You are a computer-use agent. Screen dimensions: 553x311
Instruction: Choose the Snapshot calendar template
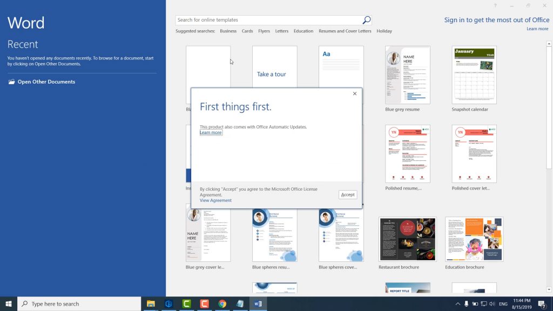pos(474,75)
